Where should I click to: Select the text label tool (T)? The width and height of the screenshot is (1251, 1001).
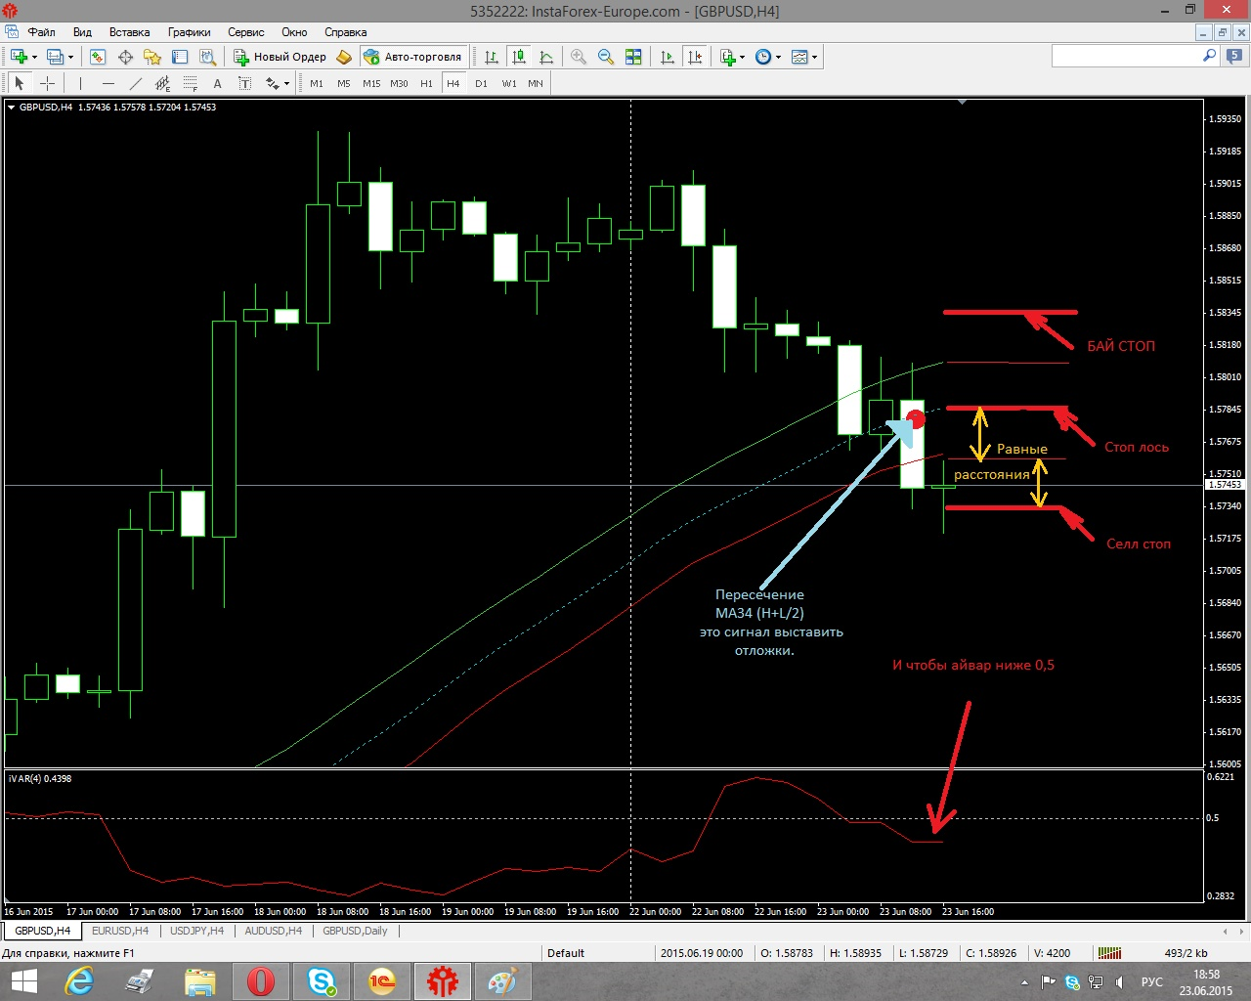244,83
